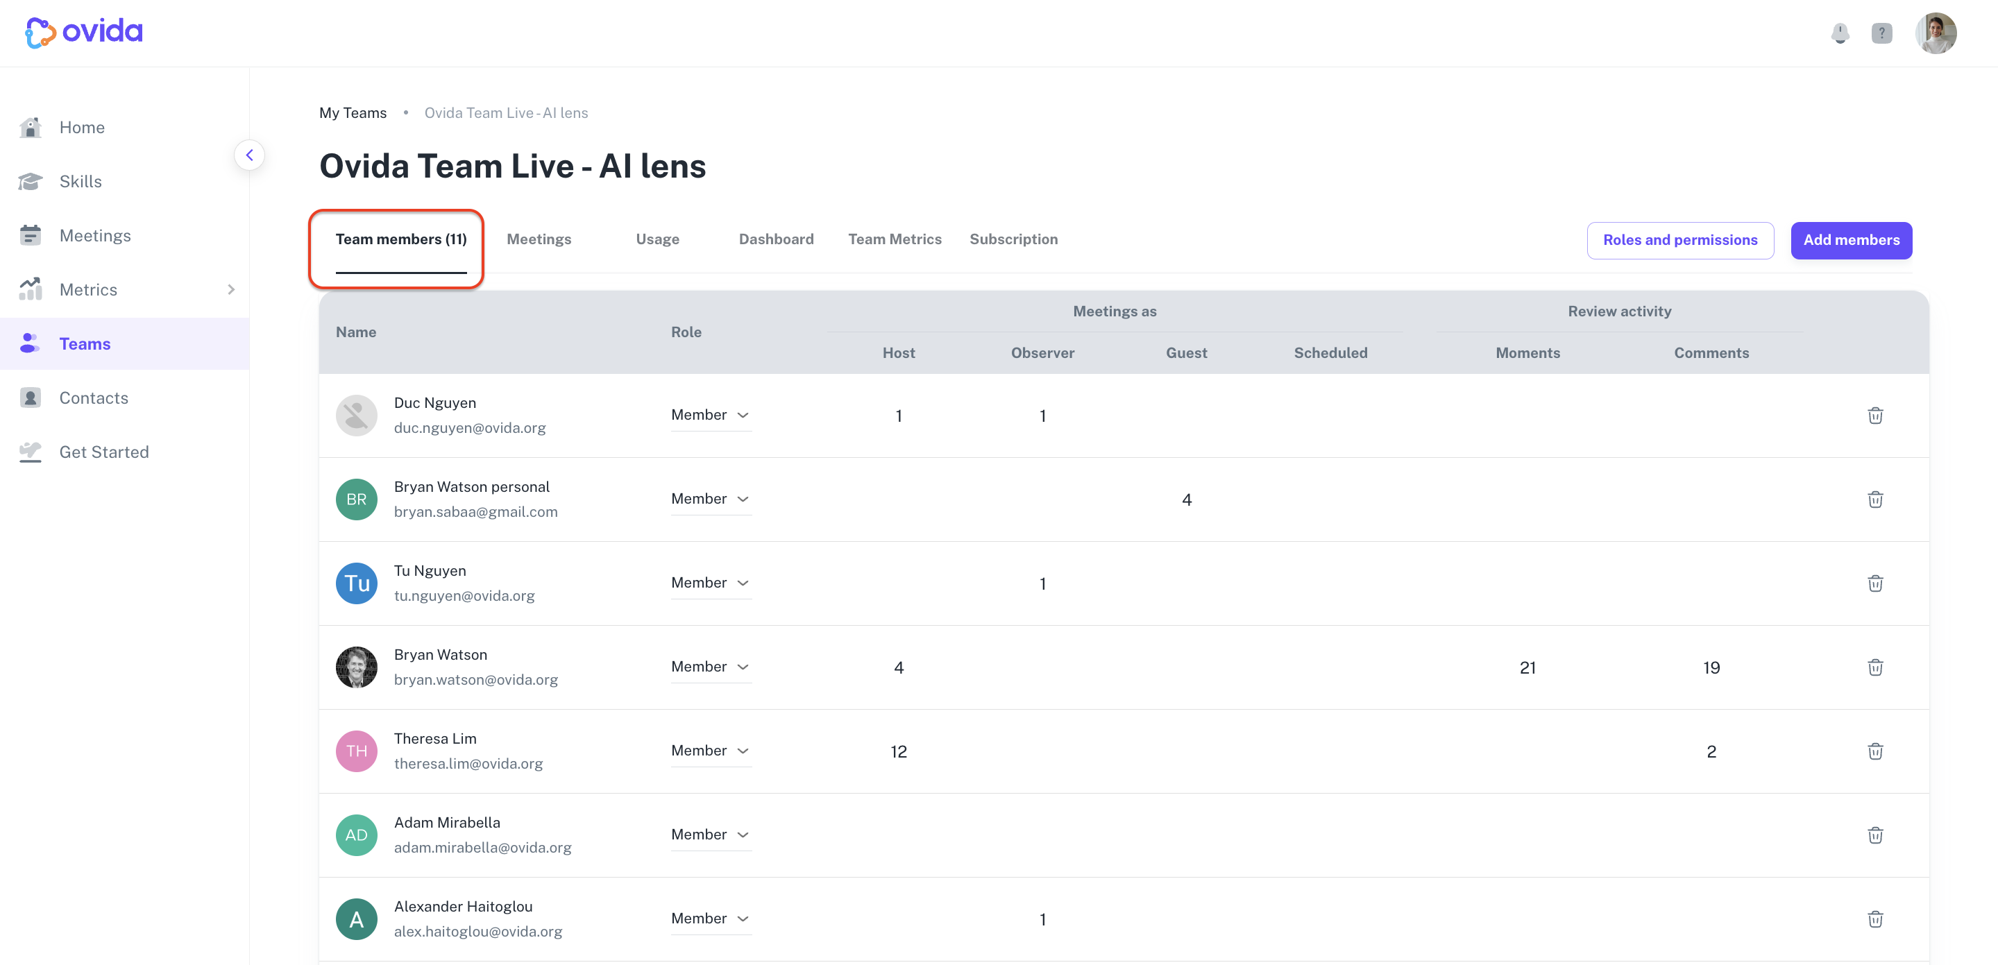The width and height of the screenshot is (1998, 965).
Task: Click the TH avatar for Theresa Lim
Action: 357,751
